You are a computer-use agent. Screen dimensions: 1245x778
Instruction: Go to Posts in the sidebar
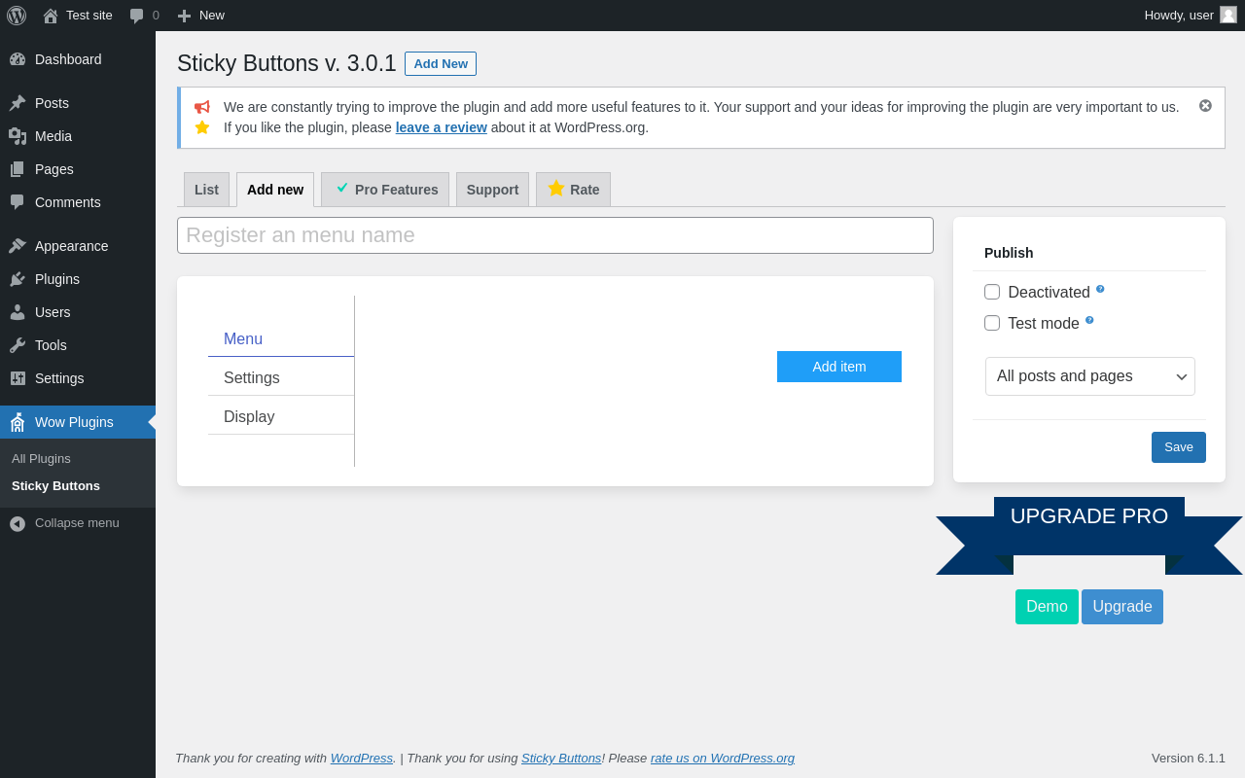78,103
